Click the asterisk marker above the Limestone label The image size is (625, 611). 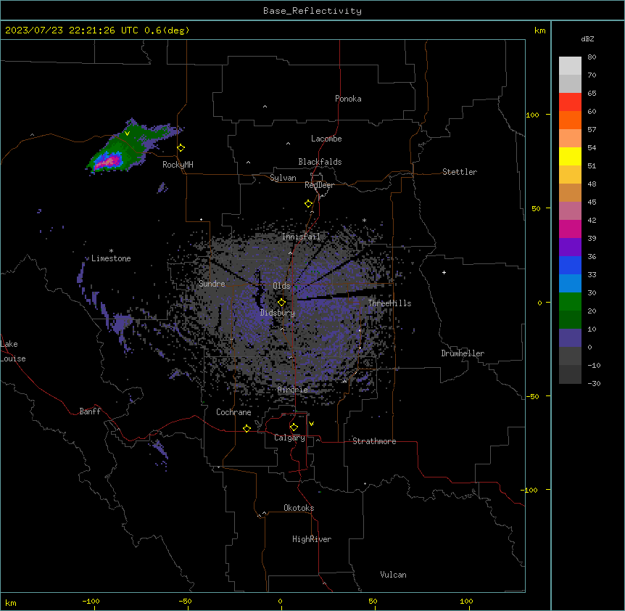click(x=111, y=251)
